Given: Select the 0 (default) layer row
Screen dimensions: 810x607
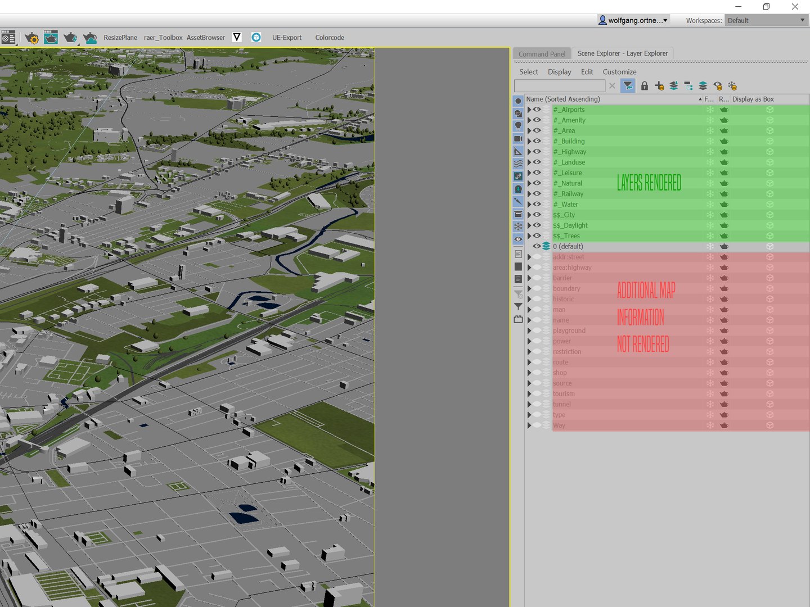Looking at the screenshot, I should pos(667,246).
